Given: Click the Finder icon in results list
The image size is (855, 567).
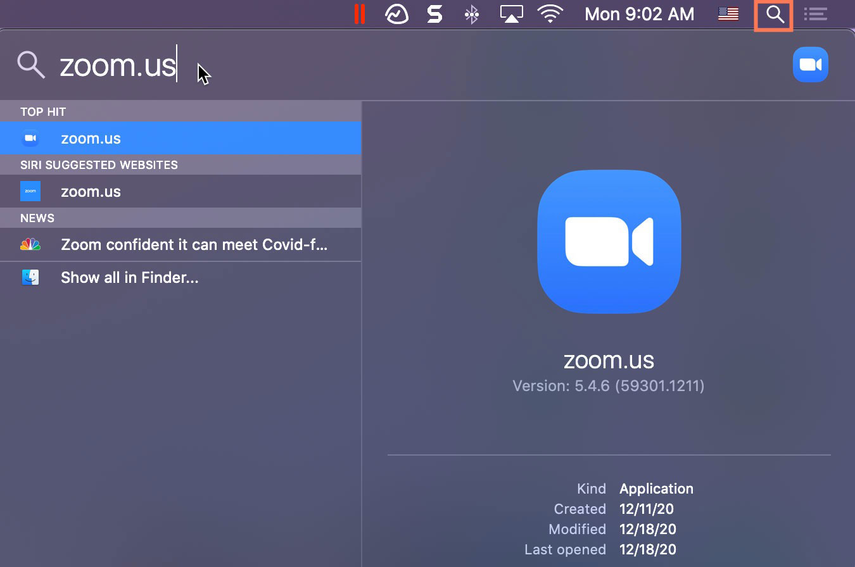Looking at the screenshot, I should (30, 277).
